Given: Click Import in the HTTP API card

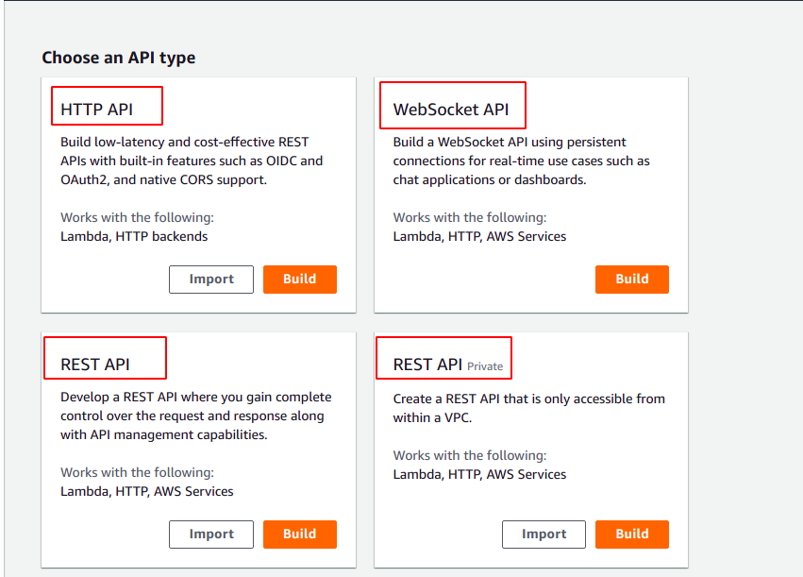Looking at the screenshot, I should click(211, 279).
